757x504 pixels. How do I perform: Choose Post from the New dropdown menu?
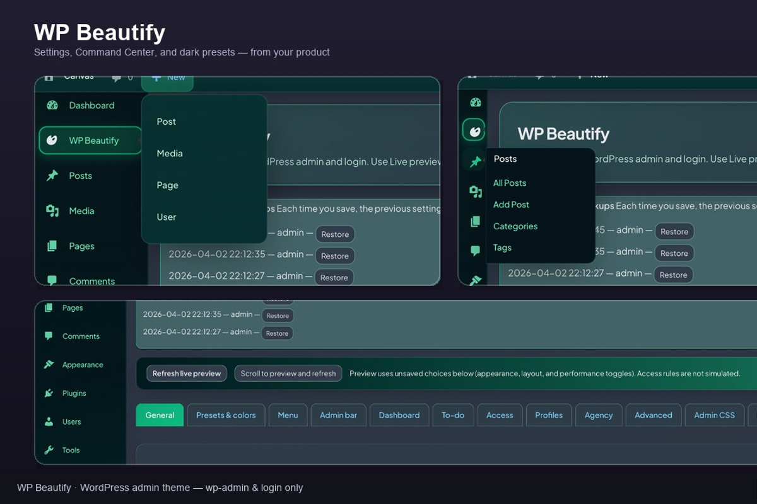pyautogui.click(x=167, y=122)
